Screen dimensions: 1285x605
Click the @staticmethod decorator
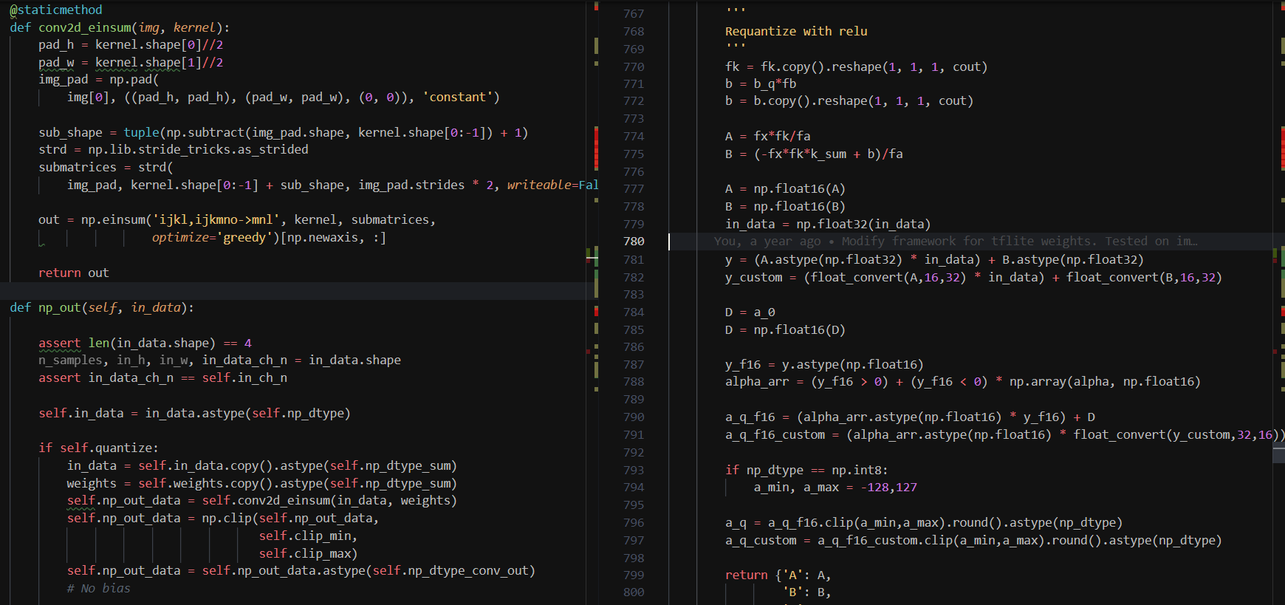coord(56,10)
